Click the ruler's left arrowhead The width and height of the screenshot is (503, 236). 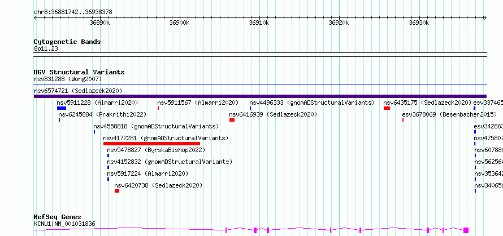(x=35, y=17)
